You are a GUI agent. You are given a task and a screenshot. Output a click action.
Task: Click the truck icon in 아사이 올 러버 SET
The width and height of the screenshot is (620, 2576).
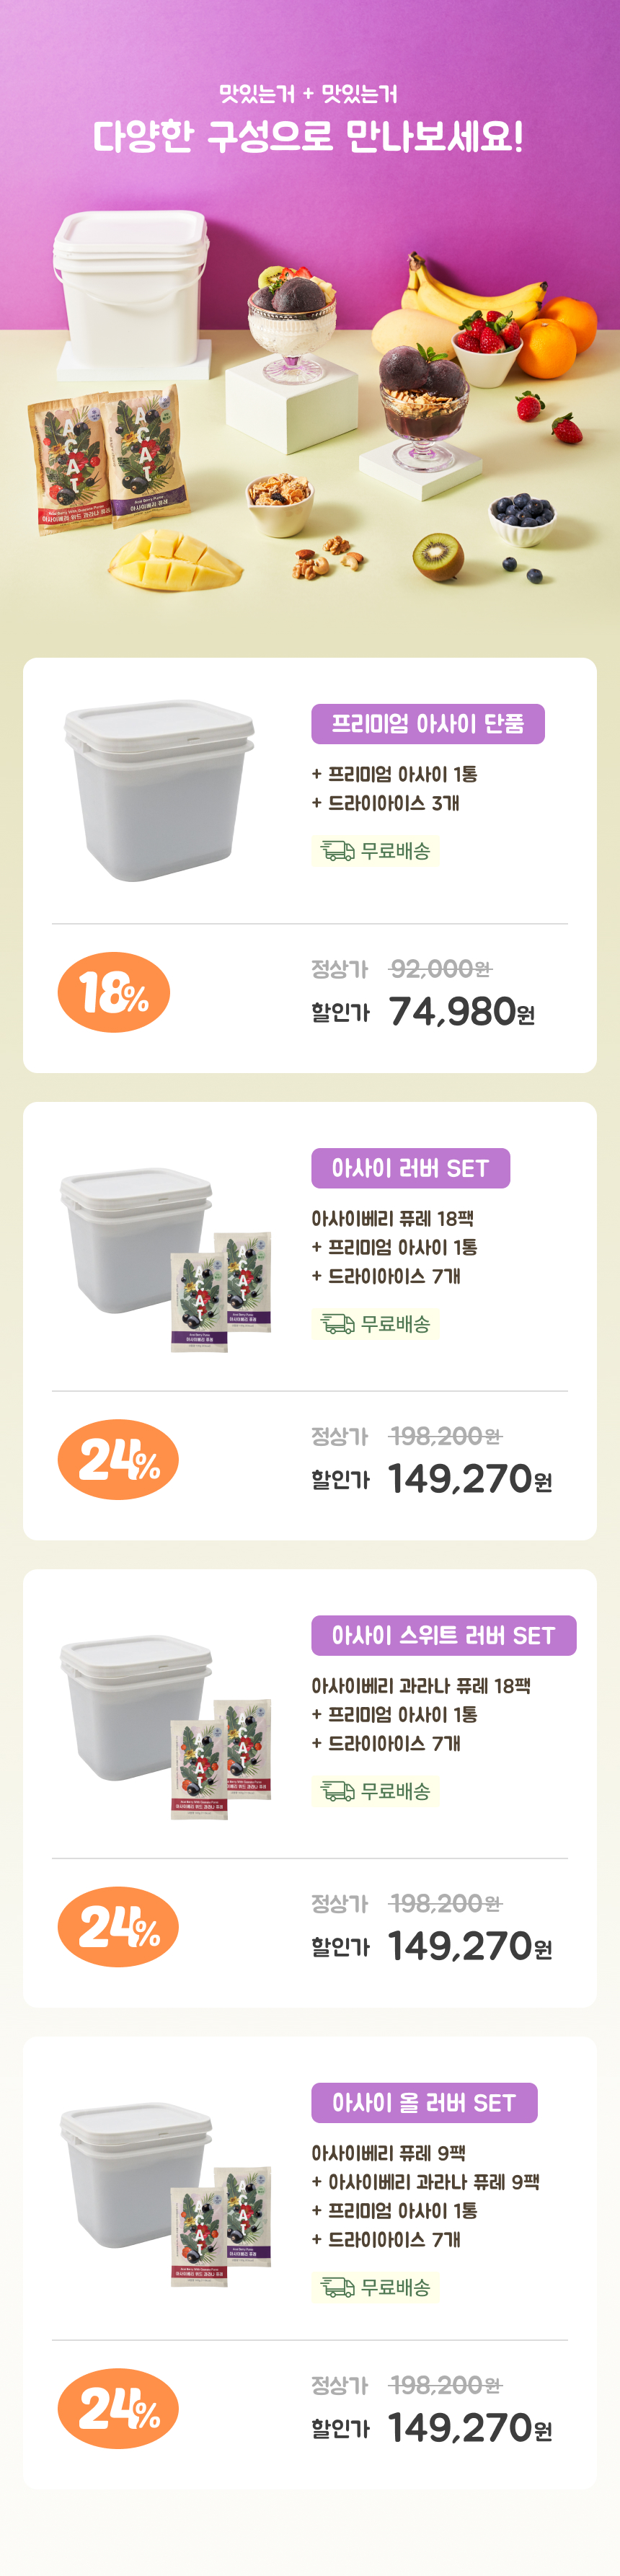pyautogui.click(x=337, y=2287)
